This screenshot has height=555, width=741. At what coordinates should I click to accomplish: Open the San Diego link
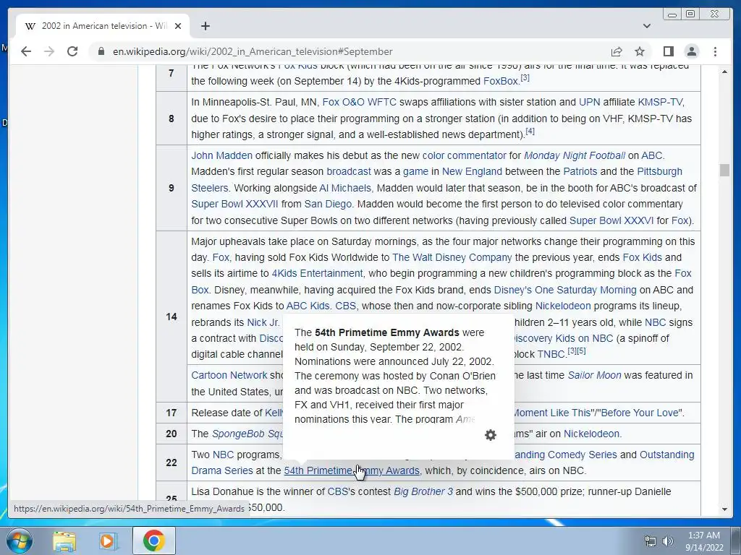click(328, 204)
